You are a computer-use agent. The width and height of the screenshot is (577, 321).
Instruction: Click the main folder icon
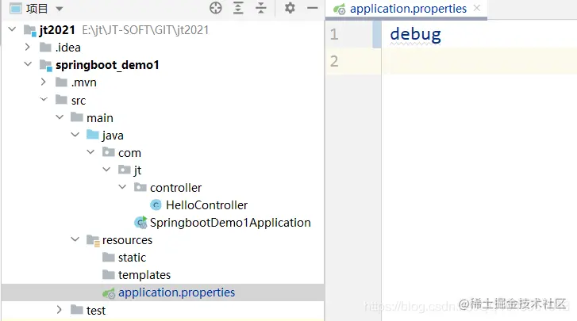pyautogui.click(x=77, y=117)
